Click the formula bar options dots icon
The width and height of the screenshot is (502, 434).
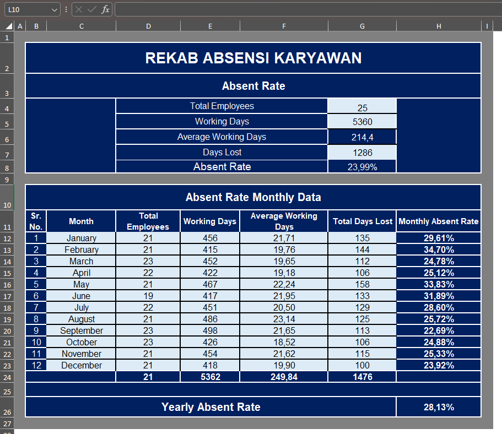[66, 9]
